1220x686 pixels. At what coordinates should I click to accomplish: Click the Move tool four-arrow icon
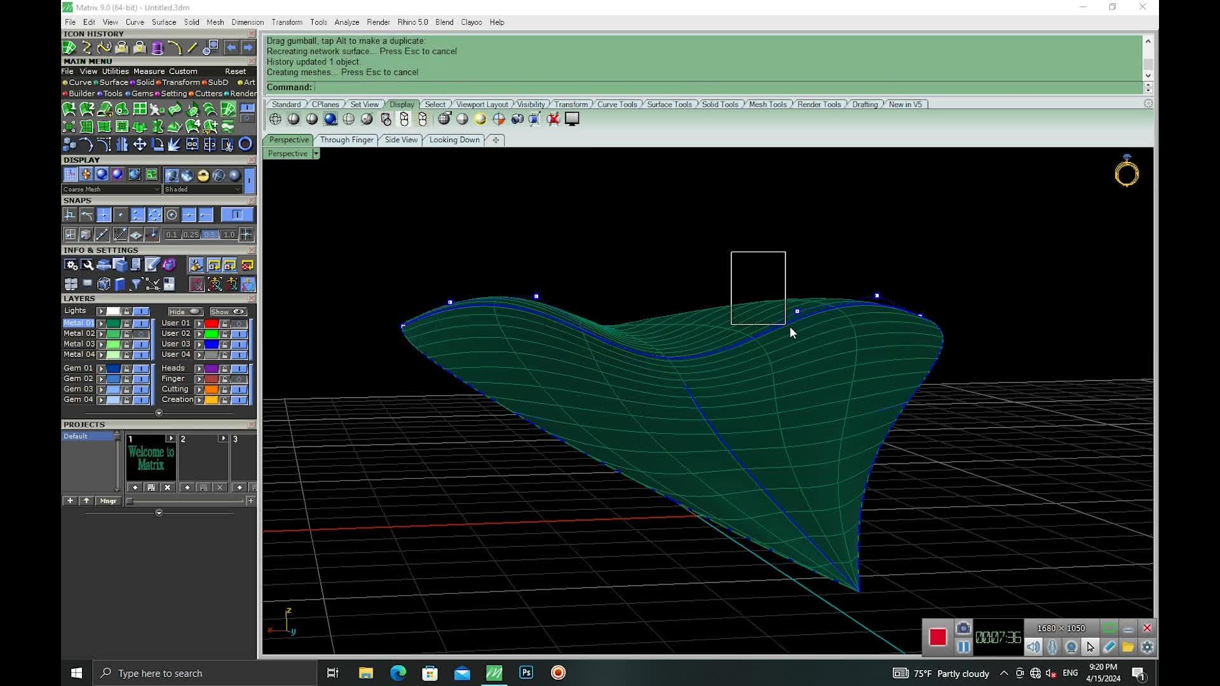pos(140,145)
